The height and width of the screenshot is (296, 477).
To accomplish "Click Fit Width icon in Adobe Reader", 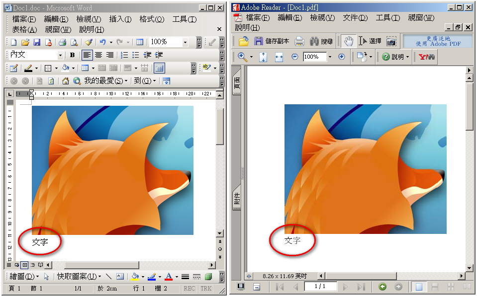I will point(279,57).
